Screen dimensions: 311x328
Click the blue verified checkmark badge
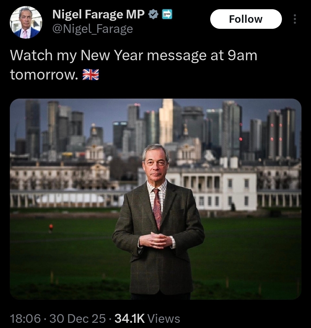tap(153, 14)
